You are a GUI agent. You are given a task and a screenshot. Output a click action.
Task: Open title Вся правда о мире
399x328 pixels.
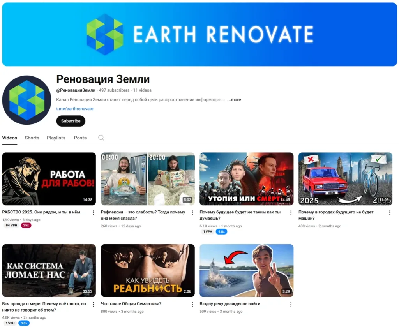(44, 307)
